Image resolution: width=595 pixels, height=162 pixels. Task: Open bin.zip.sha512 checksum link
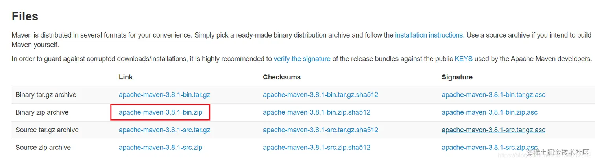tap(316, 112)
